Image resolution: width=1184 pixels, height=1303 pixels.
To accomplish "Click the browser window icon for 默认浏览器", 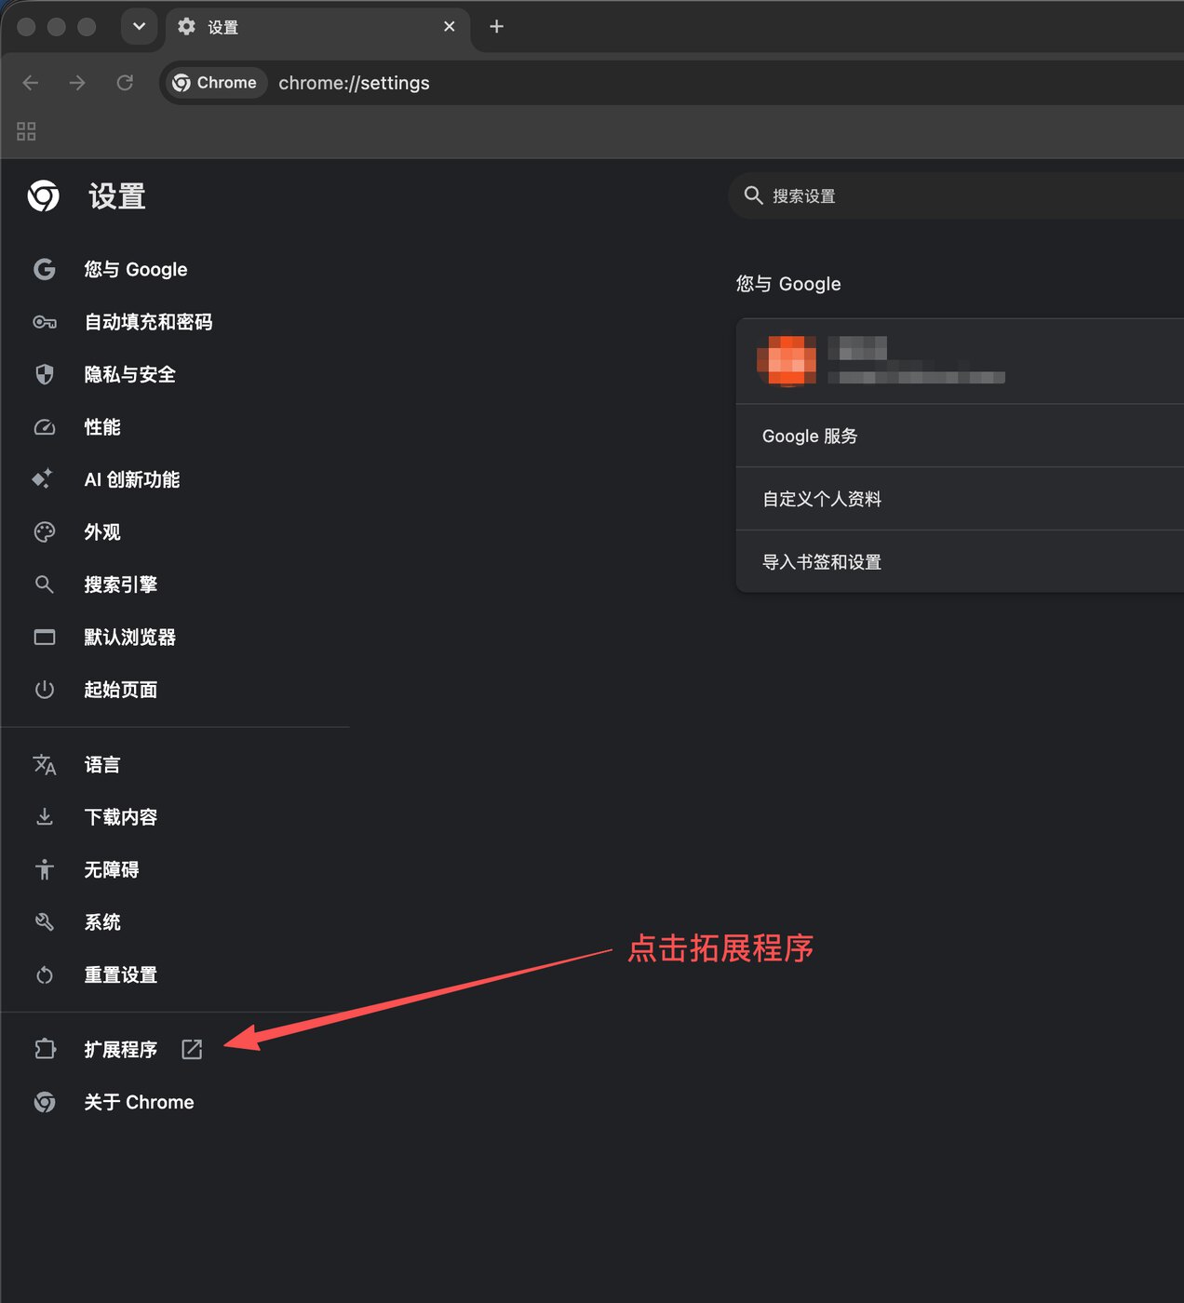I will click(x=45, y=638).
